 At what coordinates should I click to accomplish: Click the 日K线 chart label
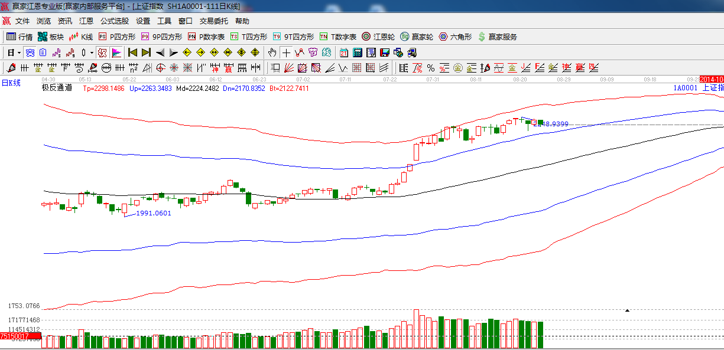[11, 83]
